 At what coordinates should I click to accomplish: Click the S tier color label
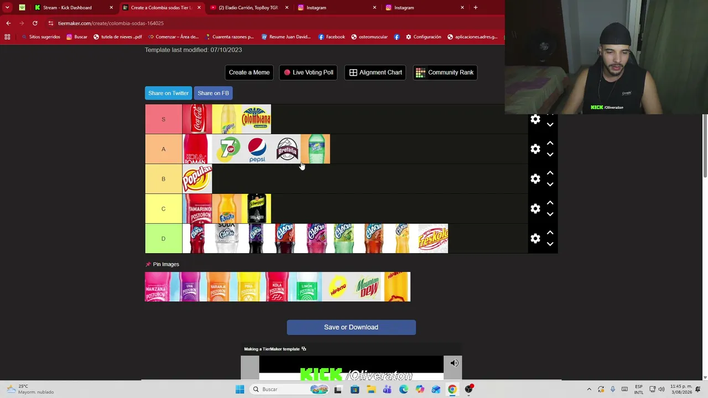(164, 119)
